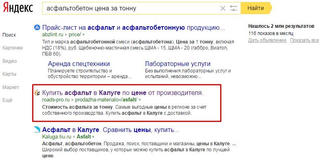Open the Аренда спецтехники sitelink

[x=79, y=64]
